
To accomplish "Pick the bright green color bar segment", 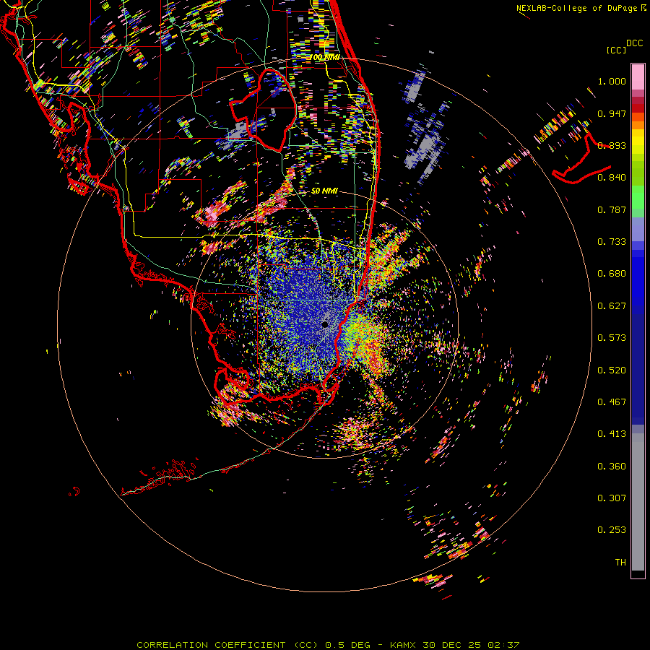I will pyautogui.click(x=638, y=196).
